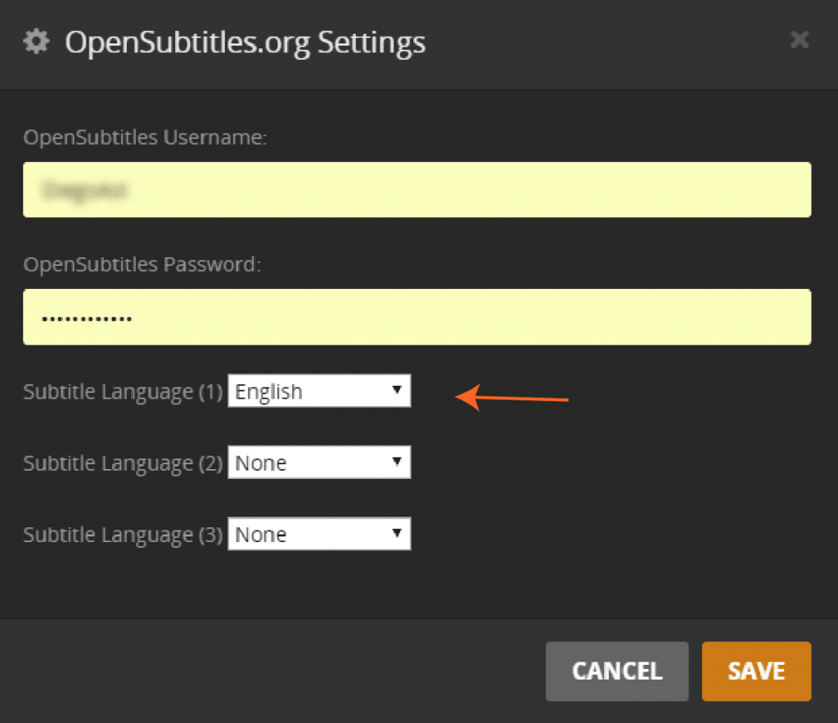Expand the Subtitle Language (3) dropdown

coord(318,535)
